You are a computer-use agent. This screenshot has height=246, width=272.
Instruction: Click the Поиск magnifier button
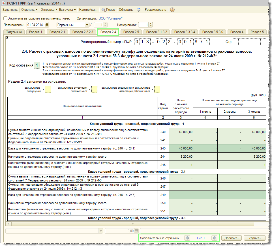tap(108, 10)
